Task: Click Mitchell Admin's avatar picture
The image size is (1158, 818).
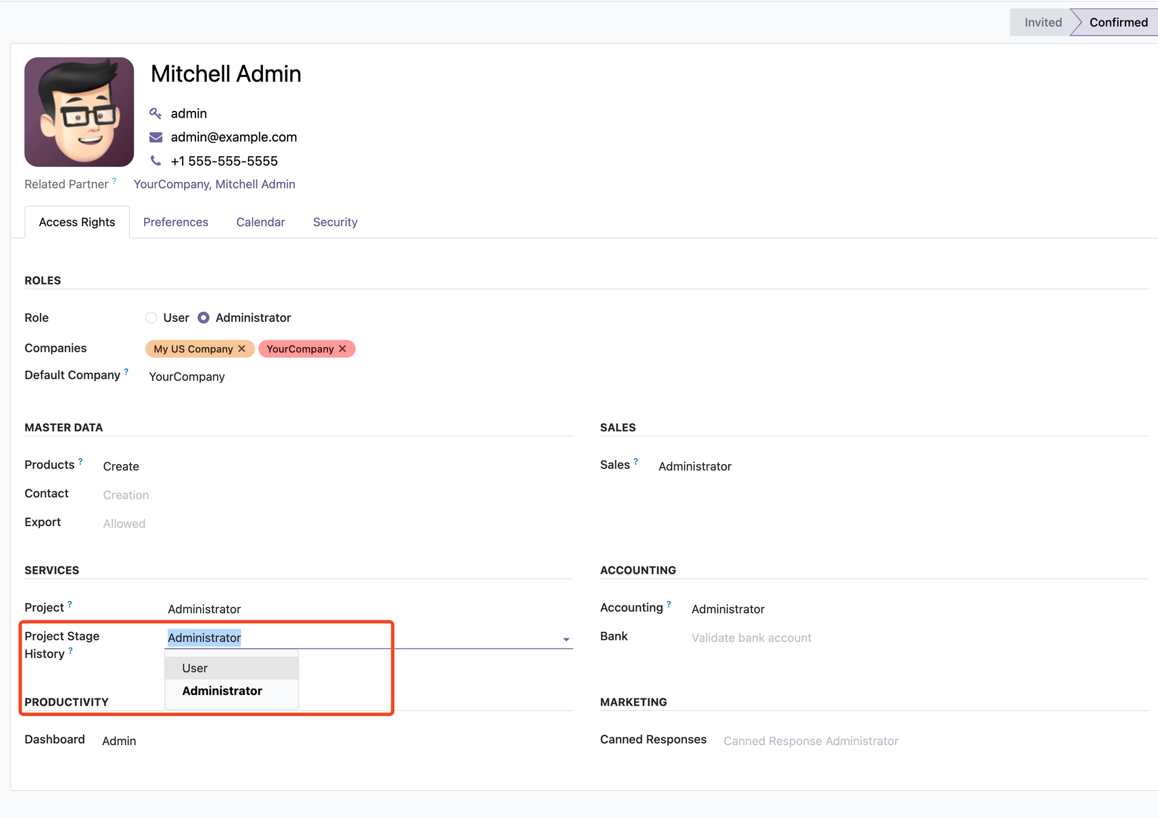Action: coord(79,112)
